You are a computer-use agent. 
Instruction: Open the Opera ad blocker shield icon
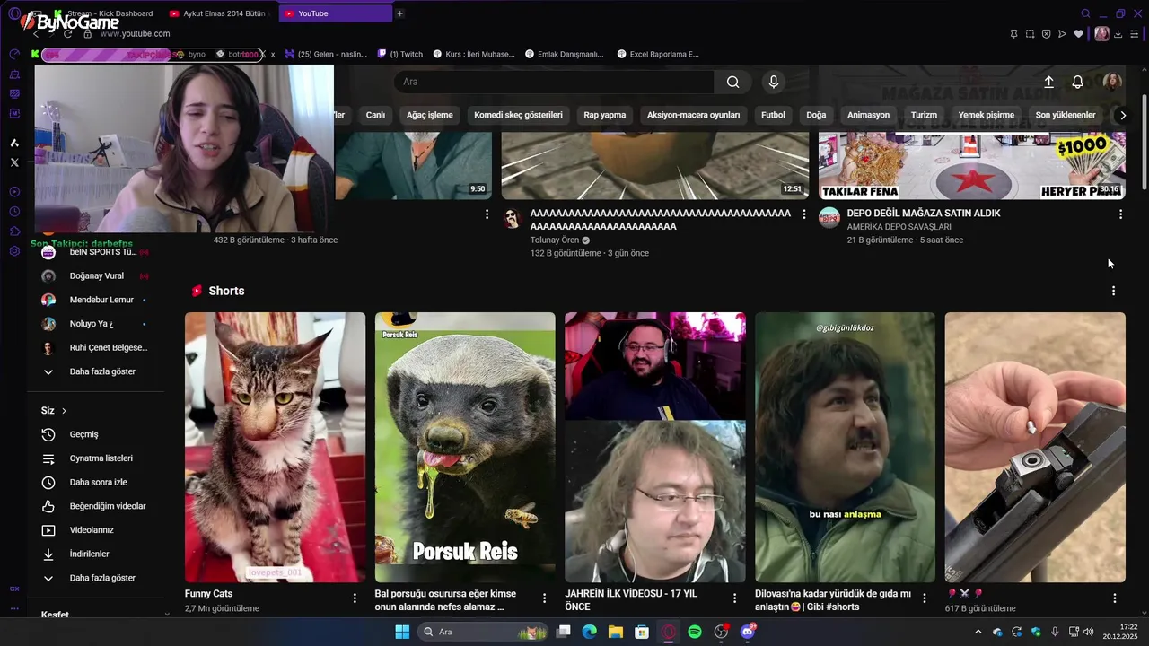(1046, 34)
